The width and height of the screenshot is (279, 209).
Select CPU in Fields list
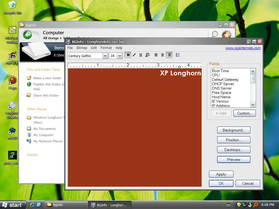pyautogui.click(x=216, y=75)
